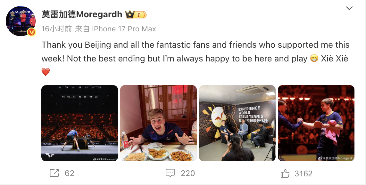Open the arena match photo thumbnail

point(79,123)
